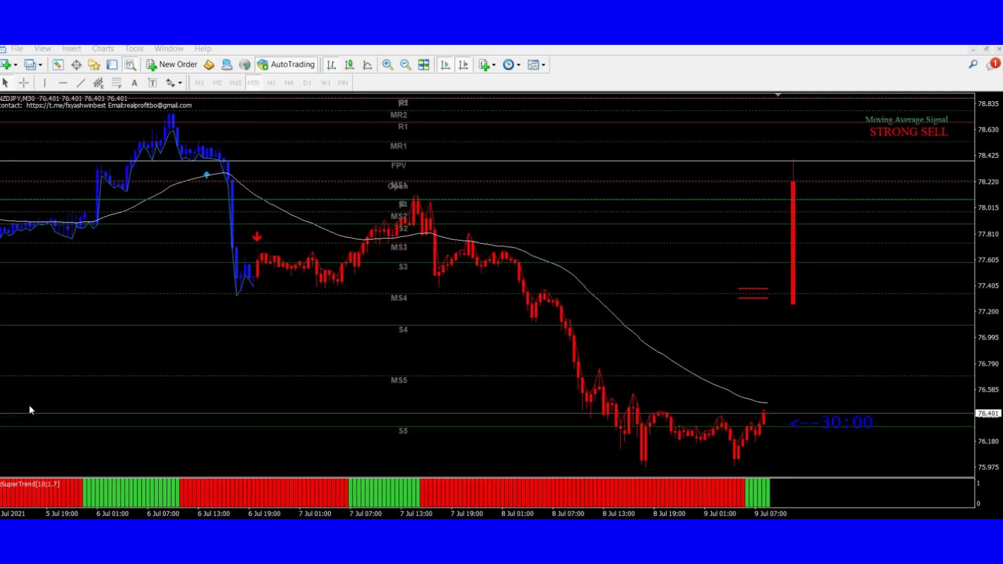Open the Tools menu

(x=134, y=49)
